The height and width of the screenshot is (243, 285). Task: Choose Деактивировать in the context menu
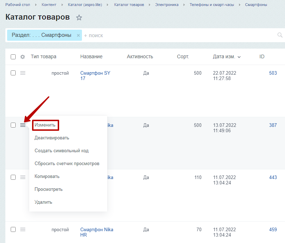[52, 138]
